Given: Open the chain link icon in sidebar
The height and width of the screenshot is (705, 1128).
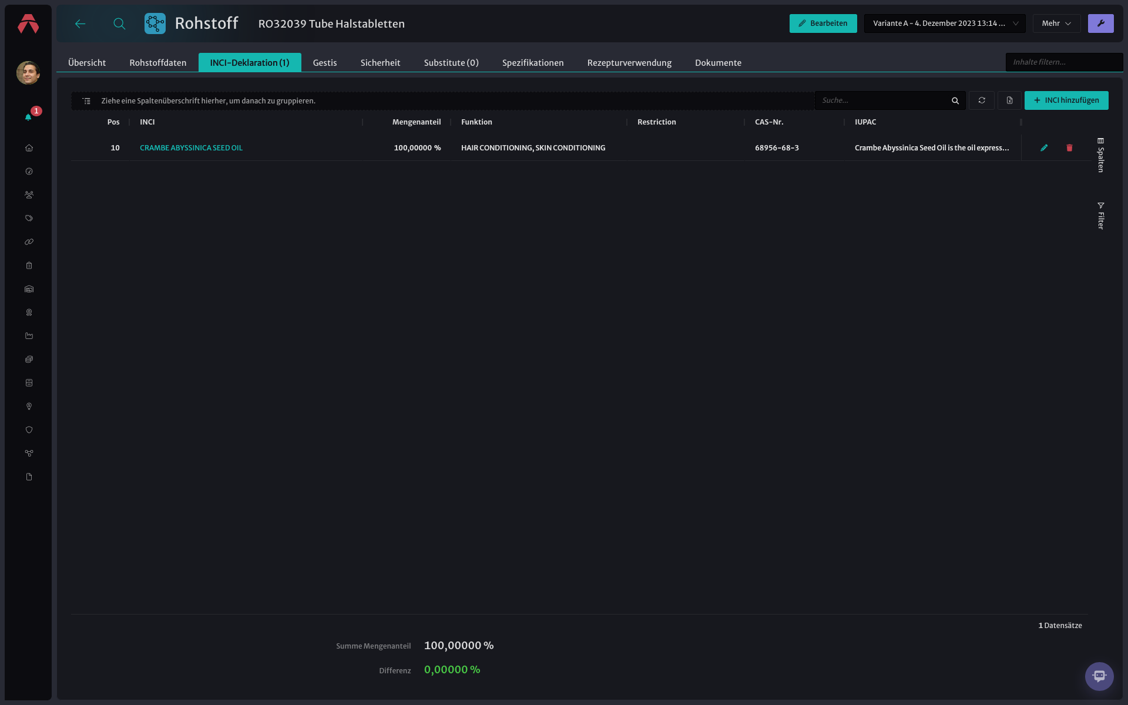Looking at the screenshot, I should [x=29, y=242].
